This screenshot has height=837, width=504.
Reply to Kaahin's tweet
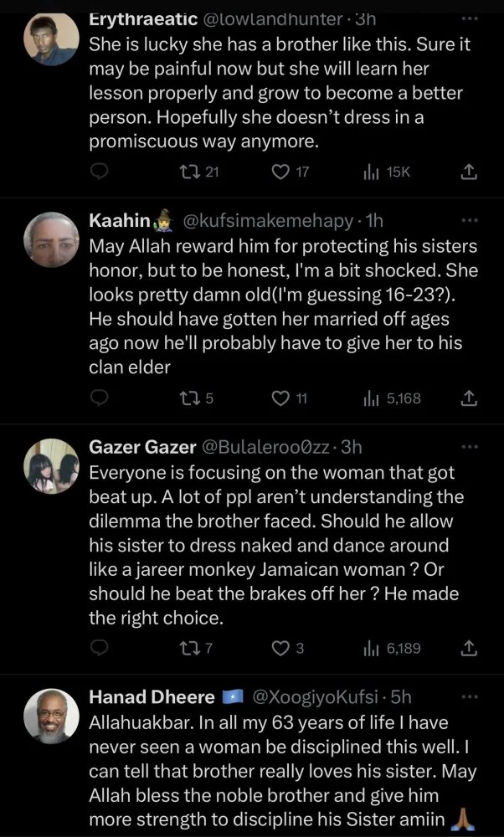coord(100,398)
